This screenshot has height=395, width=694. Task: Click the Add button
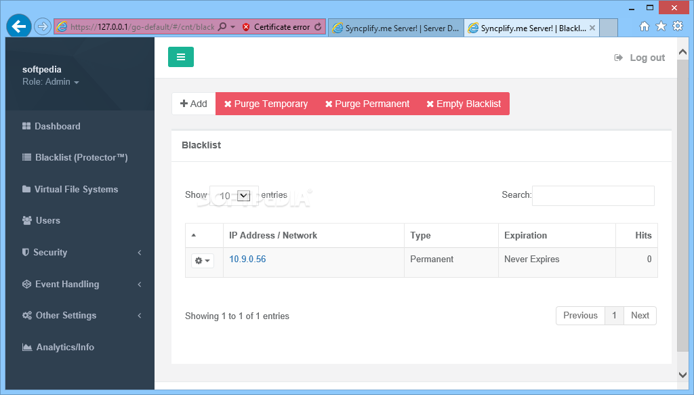point(194,104)
